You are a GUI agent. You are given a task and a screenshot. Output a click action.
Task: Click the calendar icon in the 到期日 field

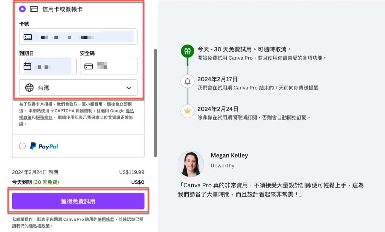pos(27,66)
